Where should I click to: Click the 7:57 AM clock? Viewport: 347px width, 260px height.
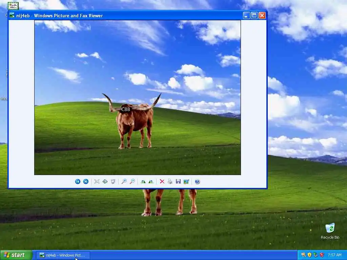(334, 255)
